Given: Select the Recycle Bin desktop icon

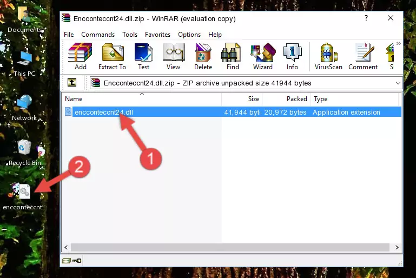Looking at the screenshot, I should 24,153.
